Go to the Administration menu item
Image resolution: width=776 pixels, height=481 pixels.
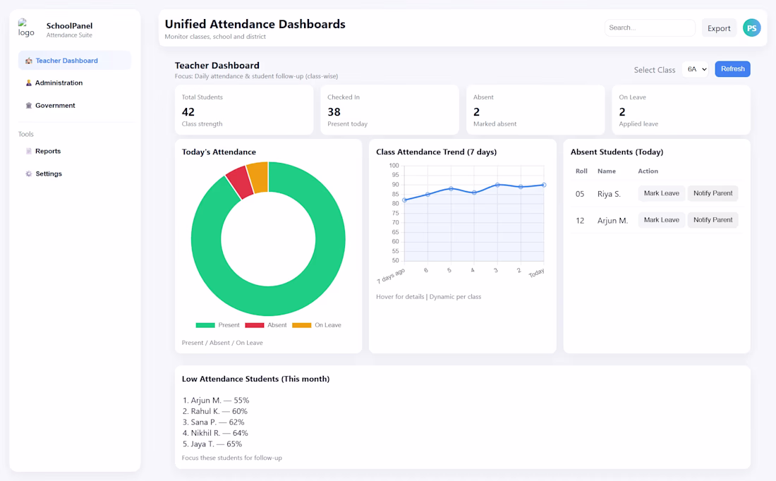coord(59,83)
